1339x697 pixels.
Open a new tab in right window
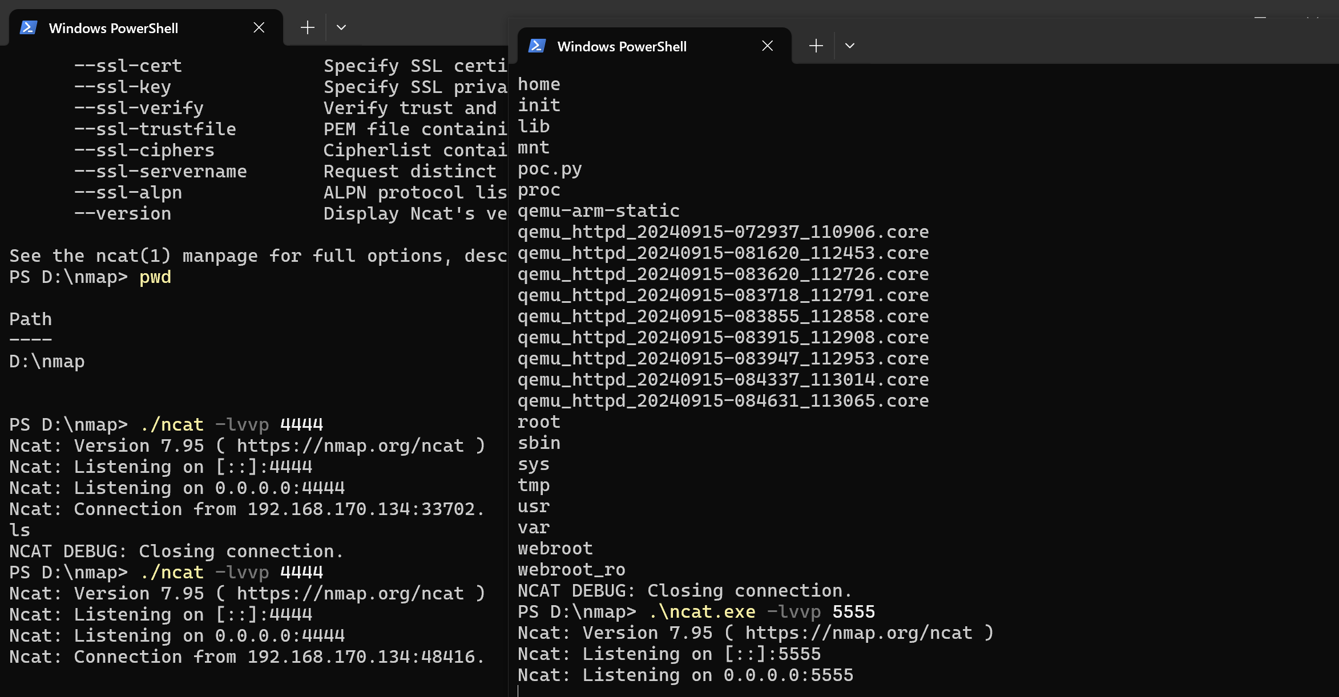[816, 46]
